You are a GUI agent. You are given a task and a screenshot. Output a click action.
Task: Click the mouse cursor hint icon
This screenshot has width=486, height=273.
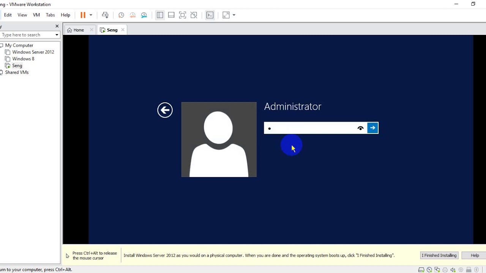click(x=68, y=256)
